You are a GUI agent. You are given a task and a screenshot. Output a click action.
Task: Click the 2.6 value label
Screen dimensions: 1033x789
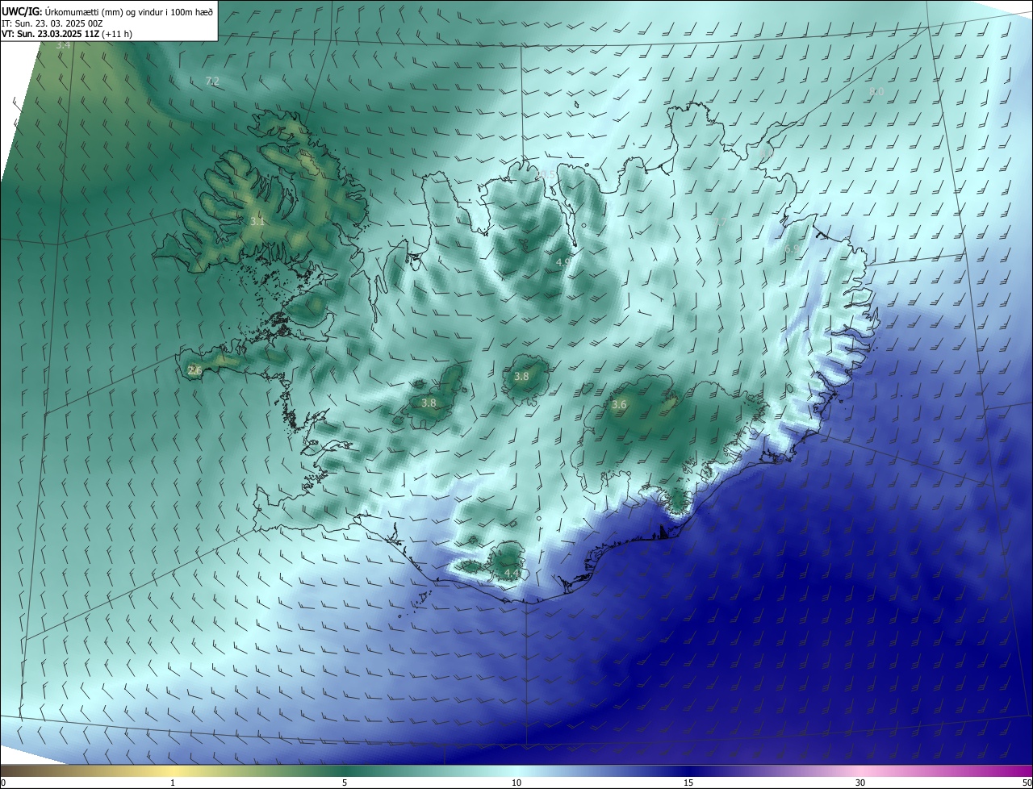click(194, 370)
